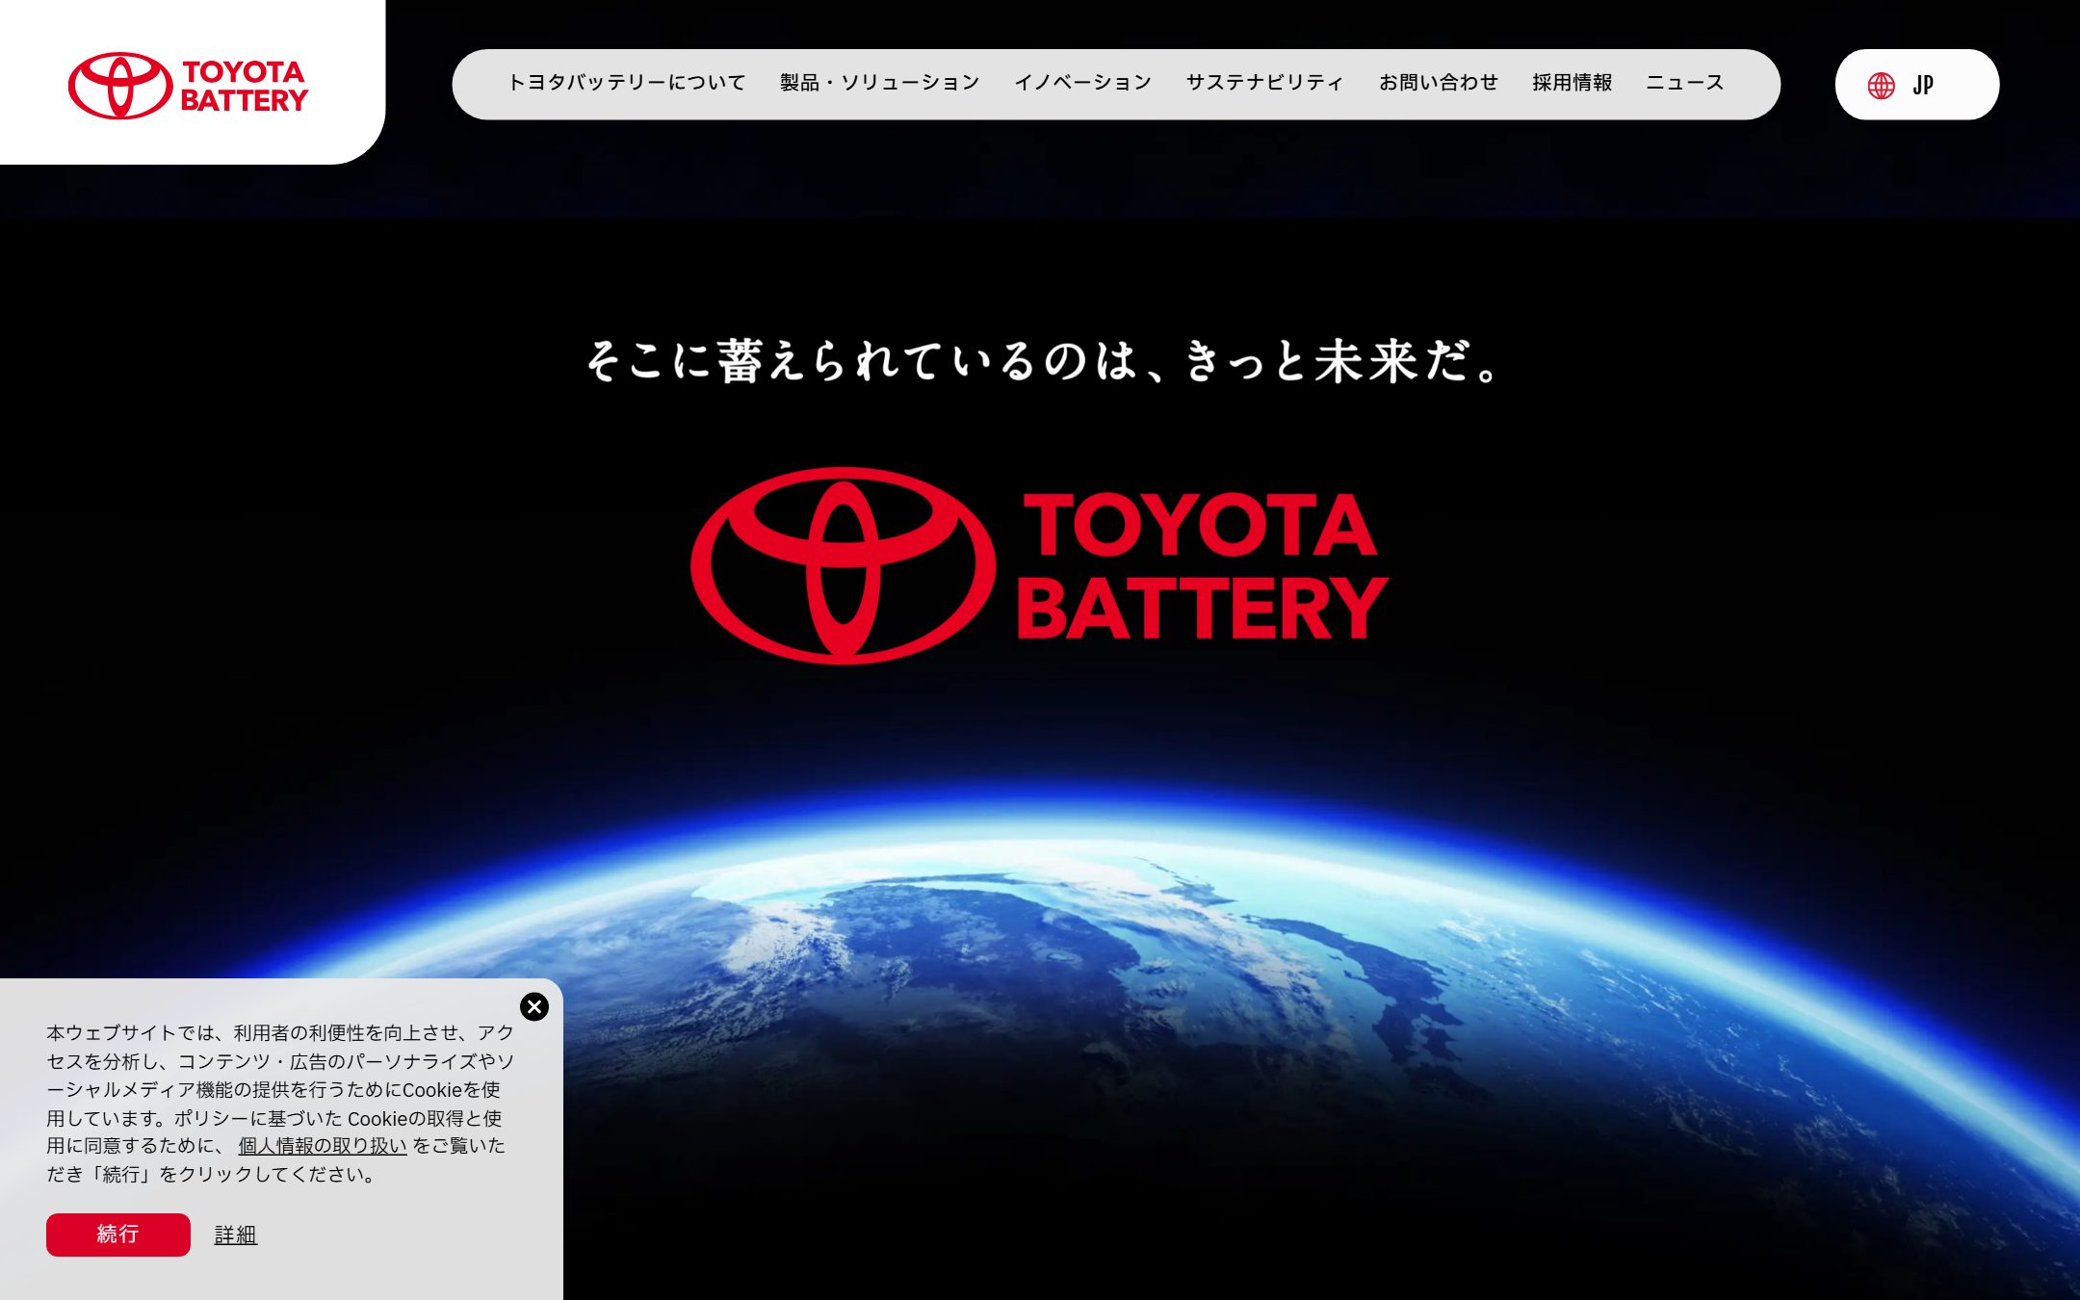Screen dimensions: 2080x1300
Task: Click the large Toyota Battery hero logo
Action: point(1039,566)
